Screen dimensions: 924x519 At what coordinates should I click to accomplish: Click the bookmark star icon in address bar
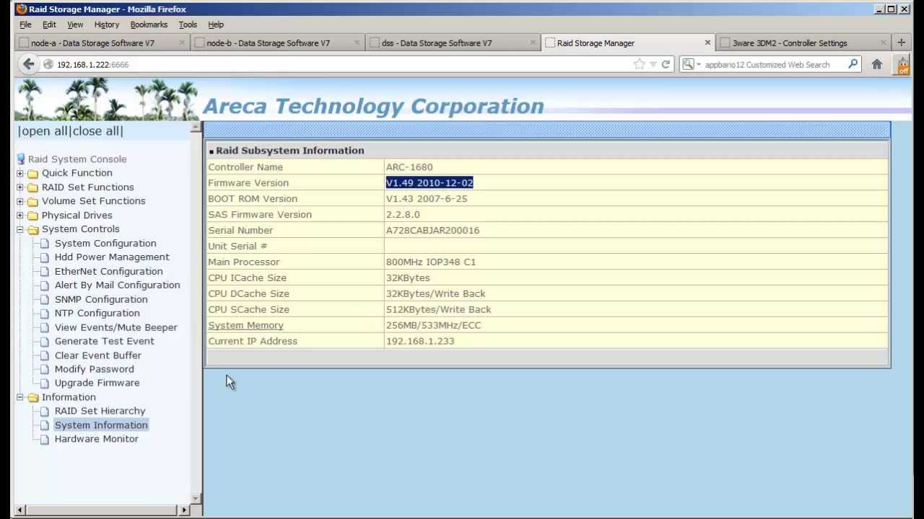coord(639,64)
